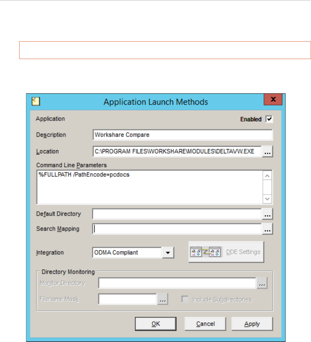Click the Default Directory field
This screenshot has width=311, height=342.
[177, 214]
